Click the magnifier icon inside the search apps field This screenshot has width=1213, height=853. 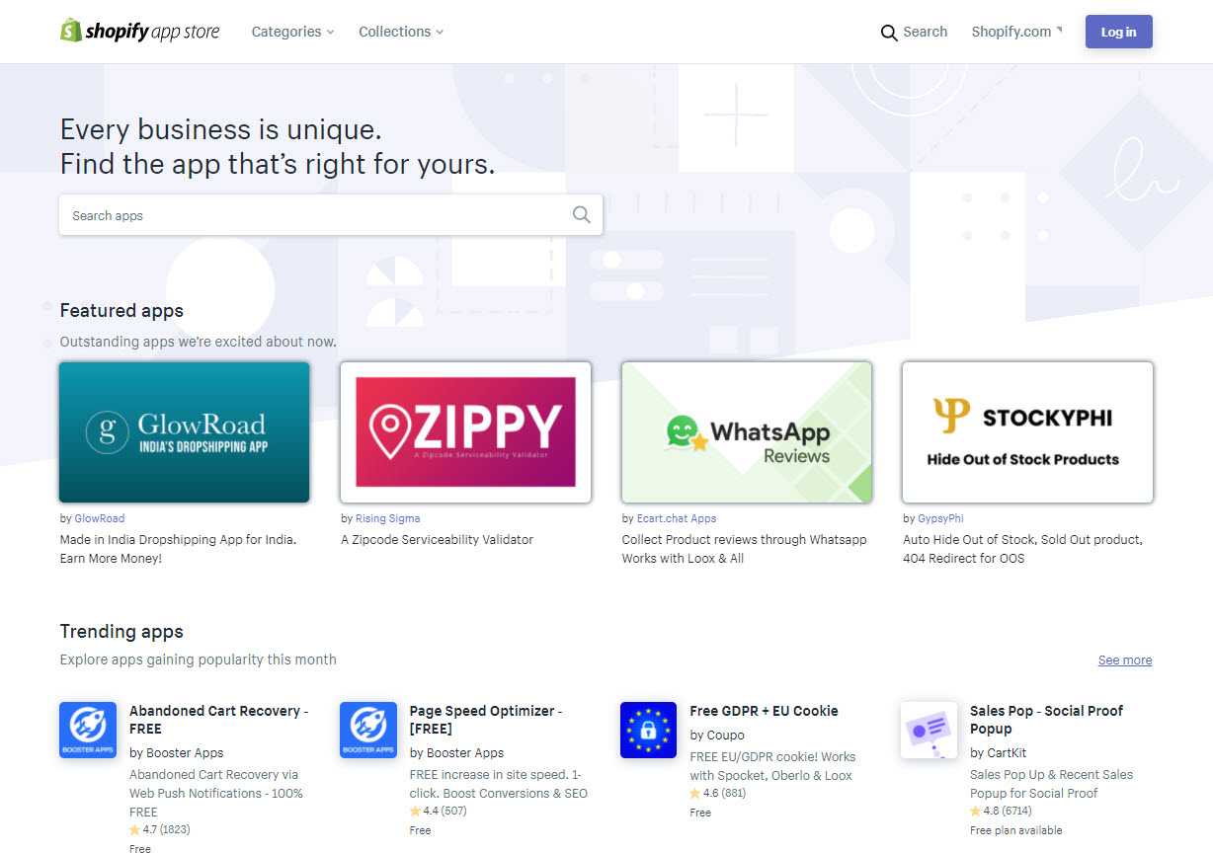click(582, 215)
